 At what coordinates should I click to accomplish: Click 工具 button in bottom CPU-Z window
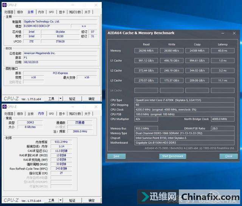pyautogui.click(x=51, y=200)
